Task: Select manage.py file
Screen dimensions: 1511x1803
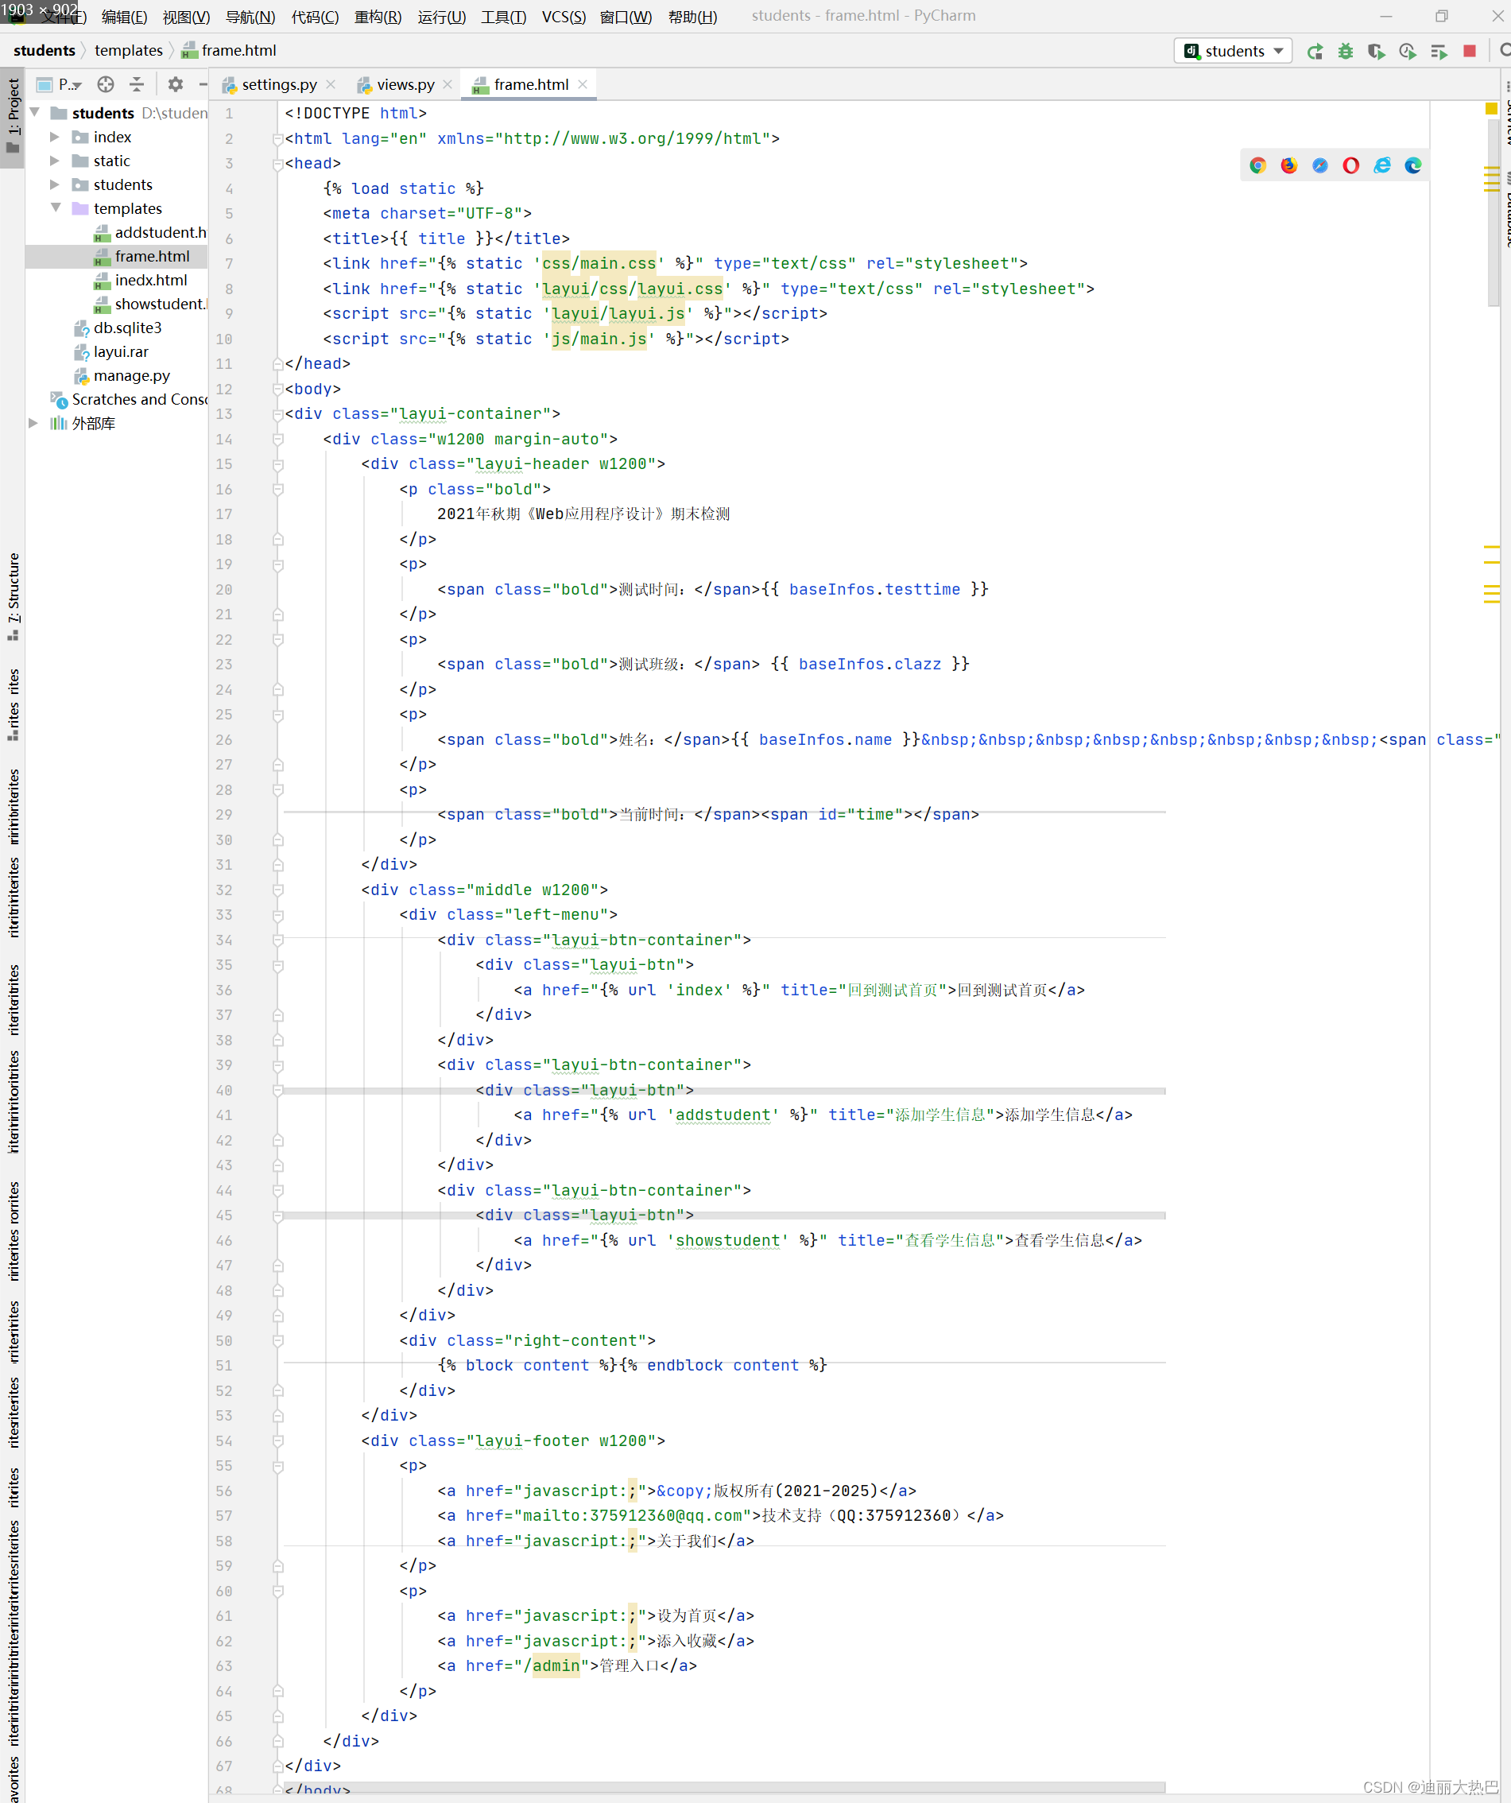Action: (121, 376)
